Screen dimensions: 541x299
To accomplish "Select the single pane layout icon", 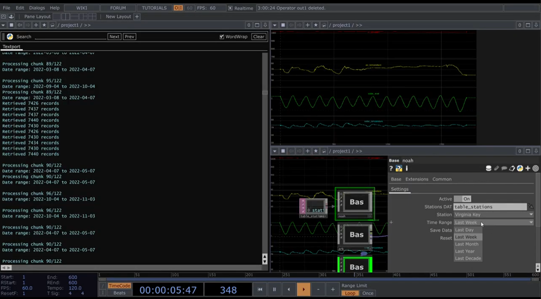I will [57, 16].
